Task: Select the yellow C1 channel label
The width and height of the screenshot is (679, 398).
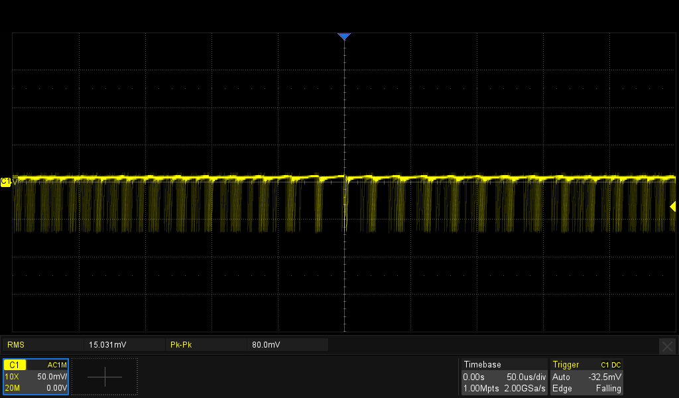Action: 16,365
